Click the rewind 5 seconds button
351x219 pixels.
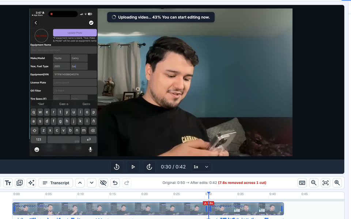[x=117, y=167]
